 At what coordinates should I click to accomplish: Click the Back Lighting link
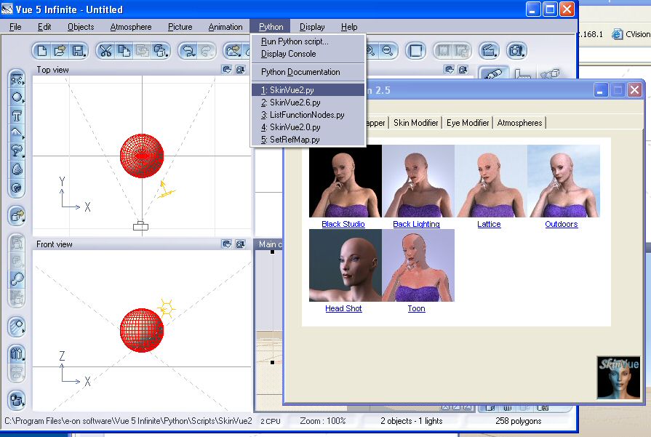click(417, 224)
